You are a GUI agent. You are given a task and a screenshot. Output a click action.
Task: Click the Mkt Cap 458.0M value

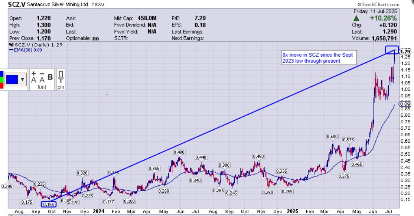[147, 18]
